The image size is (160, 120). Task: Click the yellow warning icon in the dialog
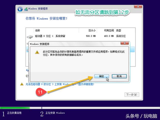37,52
